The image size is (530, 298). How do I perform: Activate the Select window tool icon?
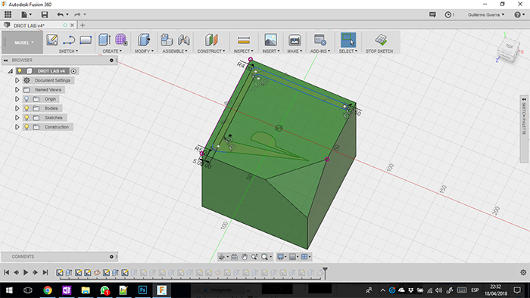(x=348, y=40)
